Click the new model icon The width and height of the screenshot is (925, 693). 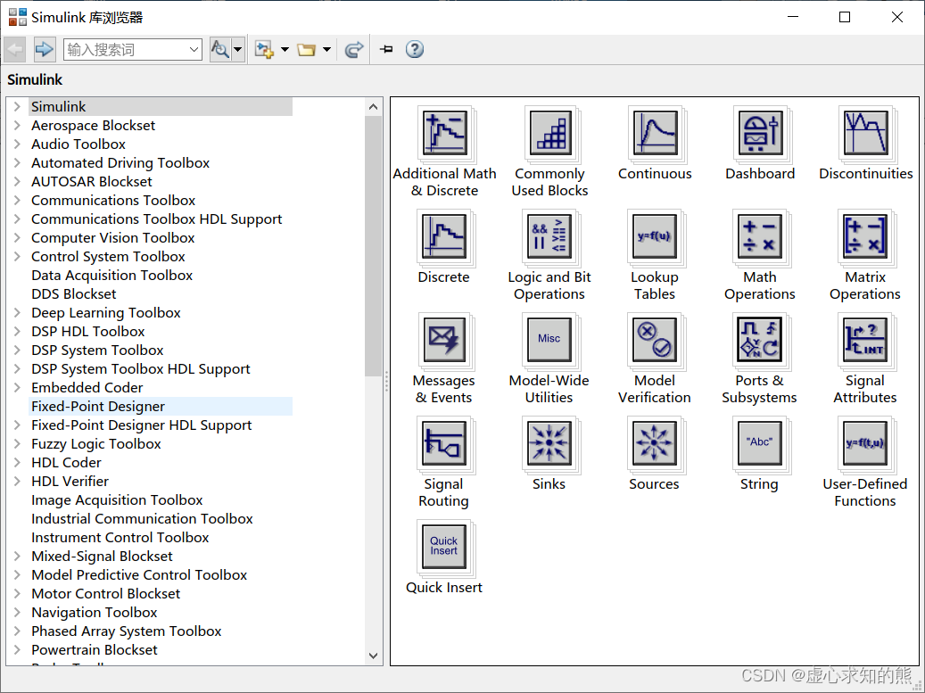[264, 50]
